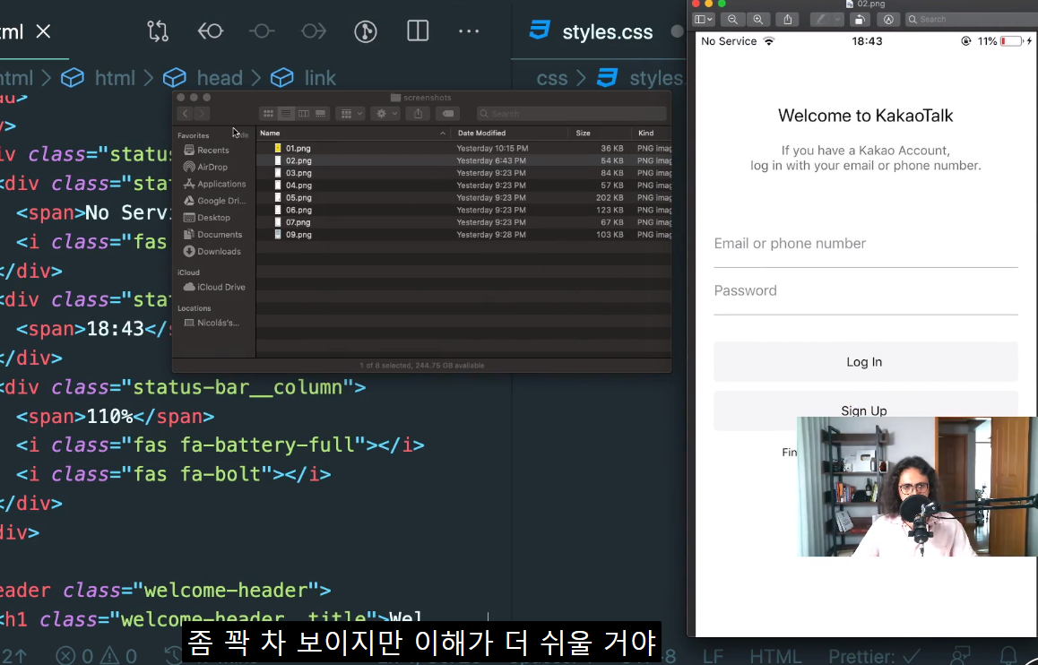The image size is (1038, 665).
Task: Select file 05.png in Finder
Action: [x=464, y=198]
